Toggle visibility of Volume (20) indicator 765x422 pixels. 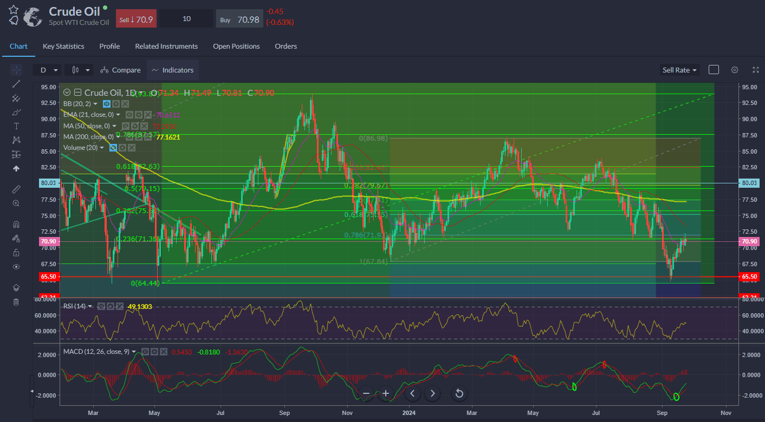point(113,147)
